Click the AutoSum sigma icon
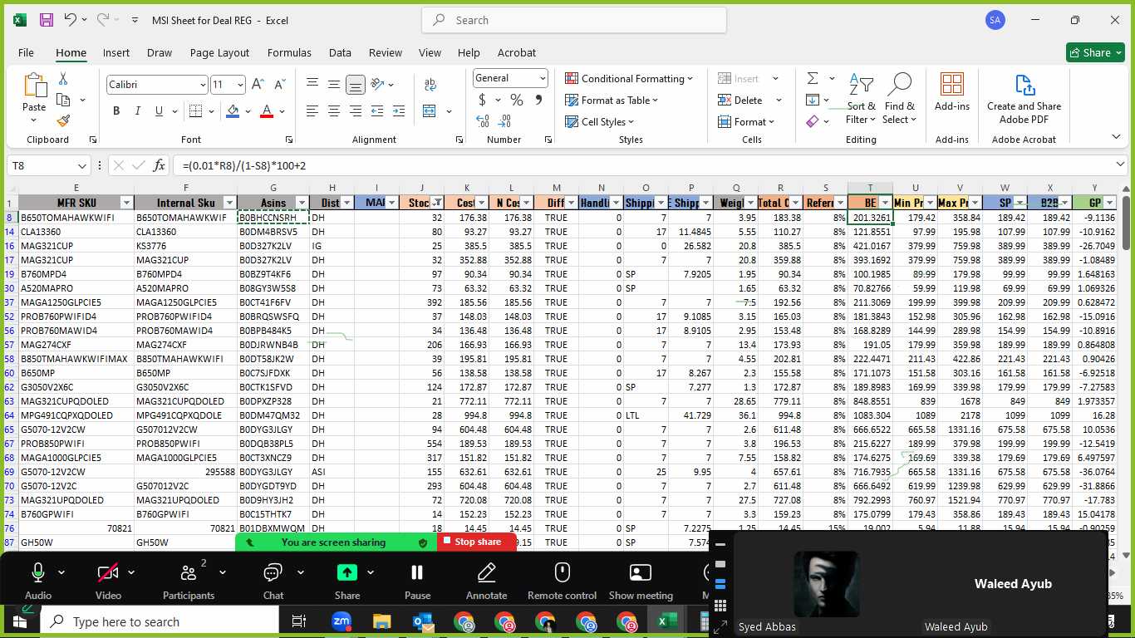The width and height of the screenshot is (1135, 638). click(812, 78)
